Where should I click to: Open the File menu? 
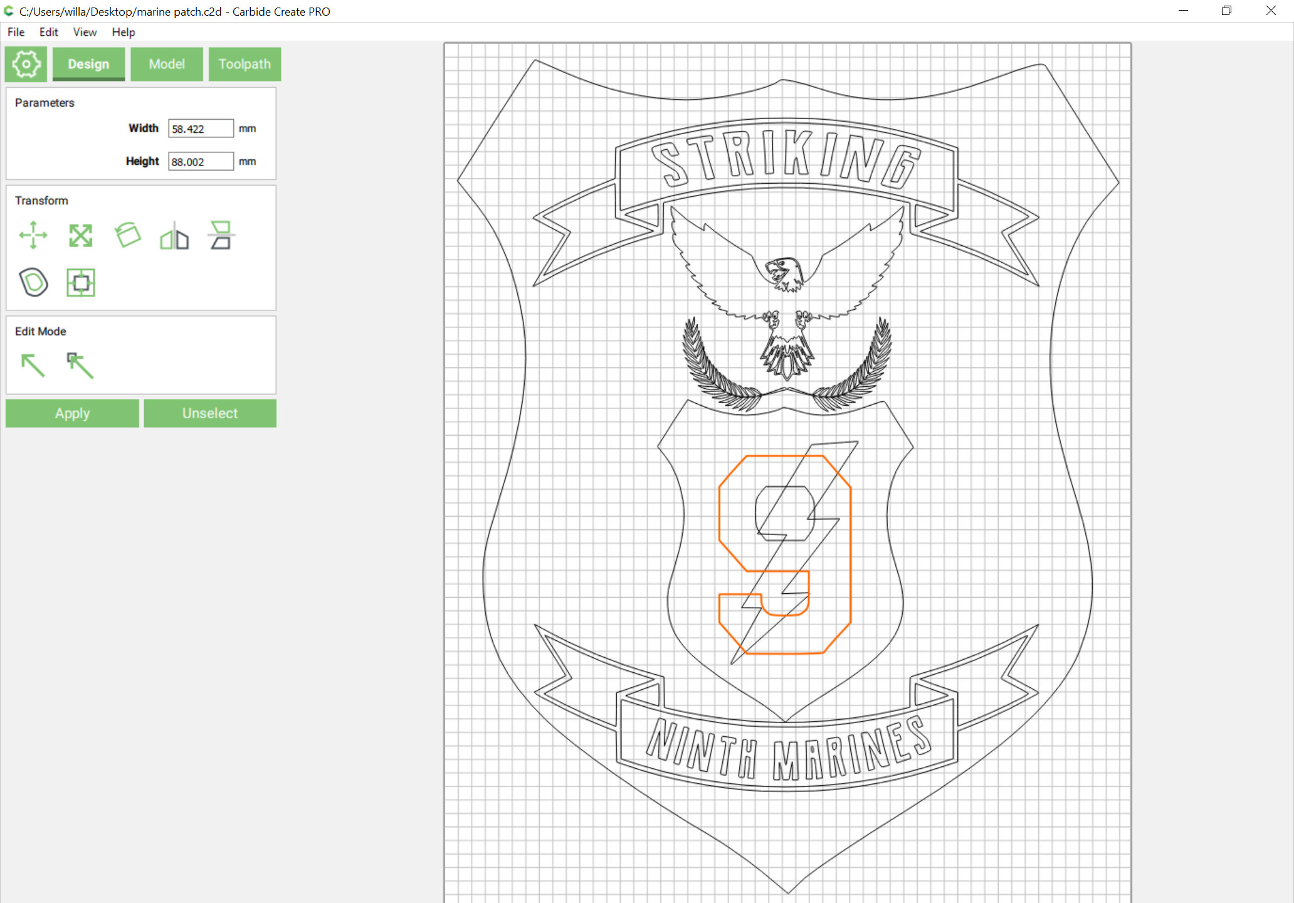click(x=16, y=32)
